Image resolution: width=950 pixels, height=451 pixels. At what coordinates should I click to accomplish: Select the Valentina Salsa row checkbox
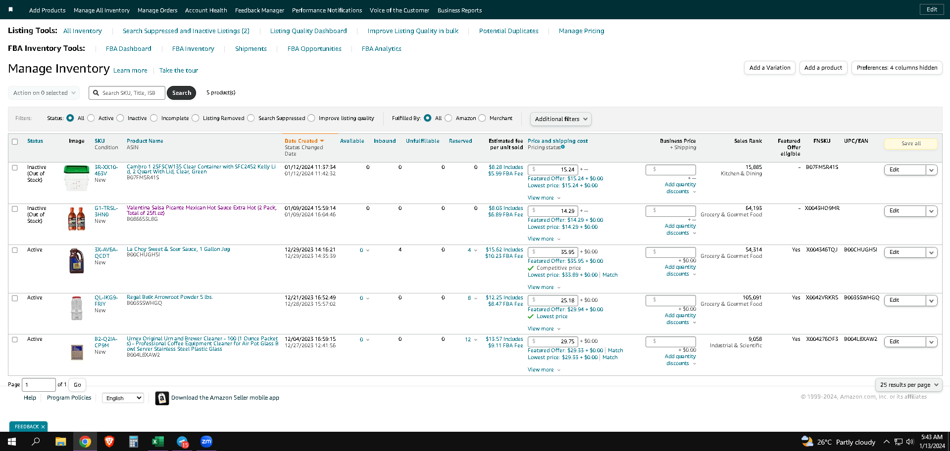click(x=15, y=209)
